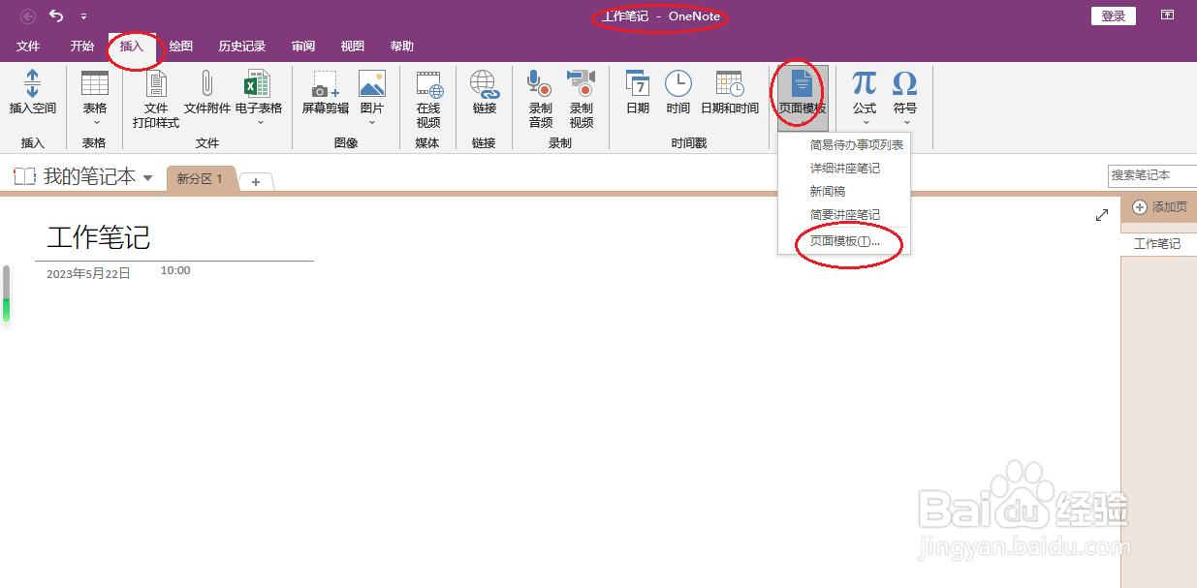Screen dimensions: 1197x588
Task: Click the Undo arrow
Action: (56, 15)
